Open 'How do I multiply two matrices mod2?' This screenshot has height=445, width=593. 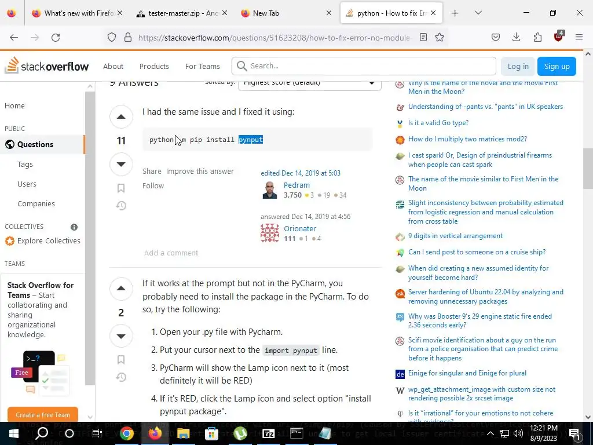click(x=467, y=139)
